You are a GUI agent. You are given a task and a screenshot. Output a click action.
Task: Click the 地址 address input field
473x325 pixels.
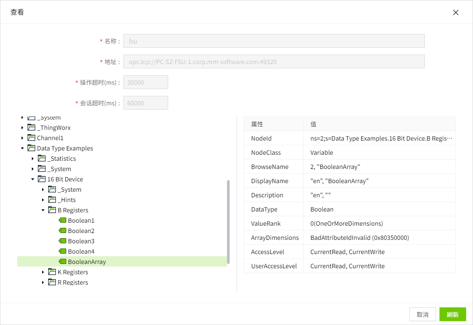(274, 62)
